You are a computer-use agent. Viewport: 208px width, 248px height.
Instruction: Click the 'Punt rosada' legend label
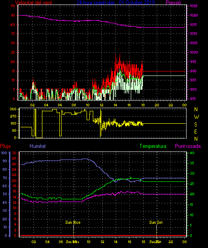coord(188,146)
